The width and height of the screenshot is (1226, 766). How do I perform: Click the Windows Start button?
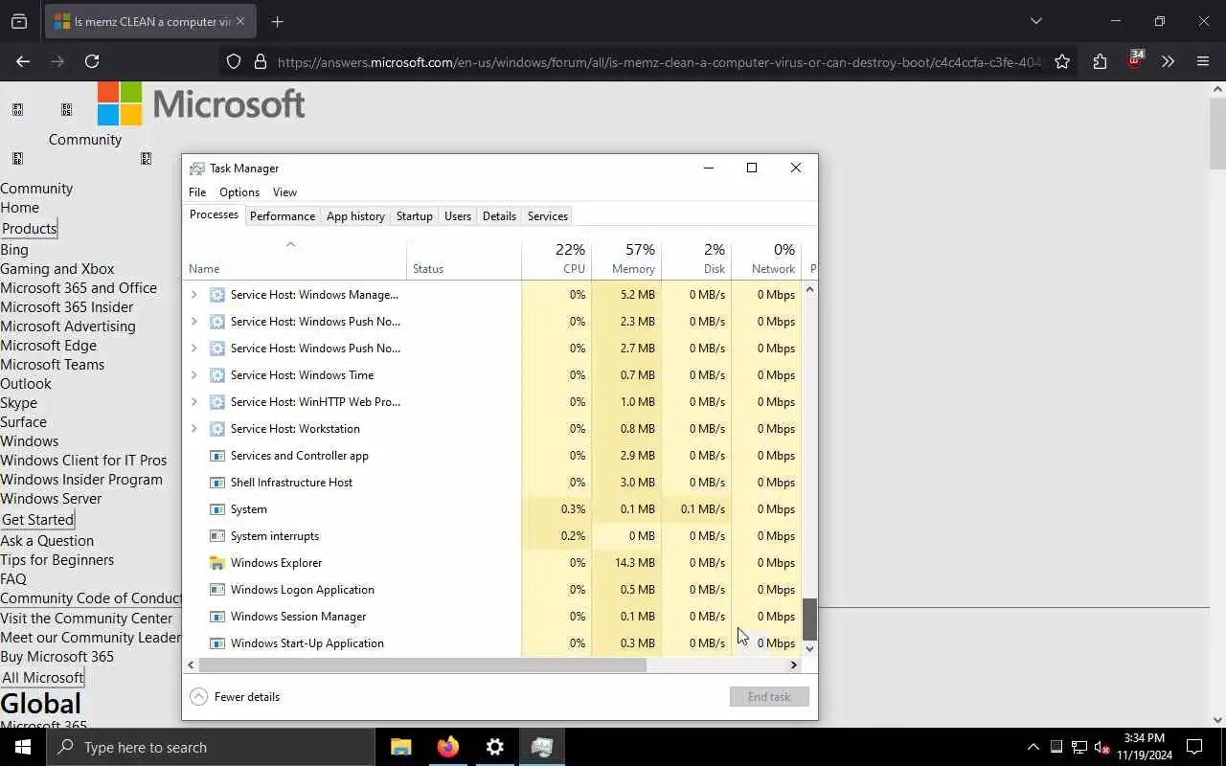click(x=23, y=747)
